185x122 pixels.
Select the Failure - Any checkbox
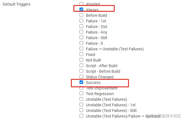[x=81, y=32]
